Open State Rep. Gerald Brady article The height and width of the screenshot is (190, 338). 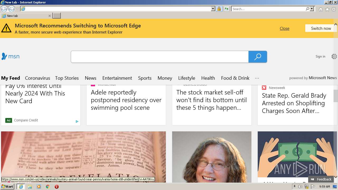click(294, 103)
